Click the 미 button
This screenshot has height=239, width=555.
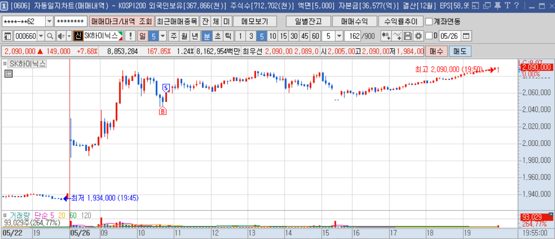click(226, 21)
